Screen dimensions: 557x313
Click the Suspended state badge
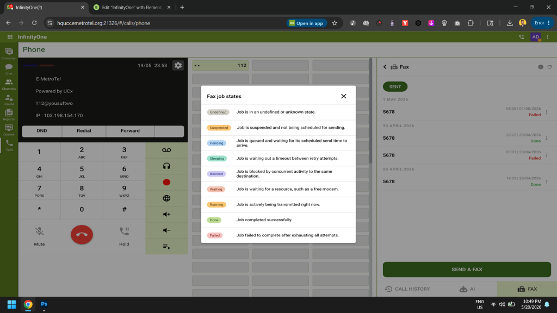pos(219,128)
